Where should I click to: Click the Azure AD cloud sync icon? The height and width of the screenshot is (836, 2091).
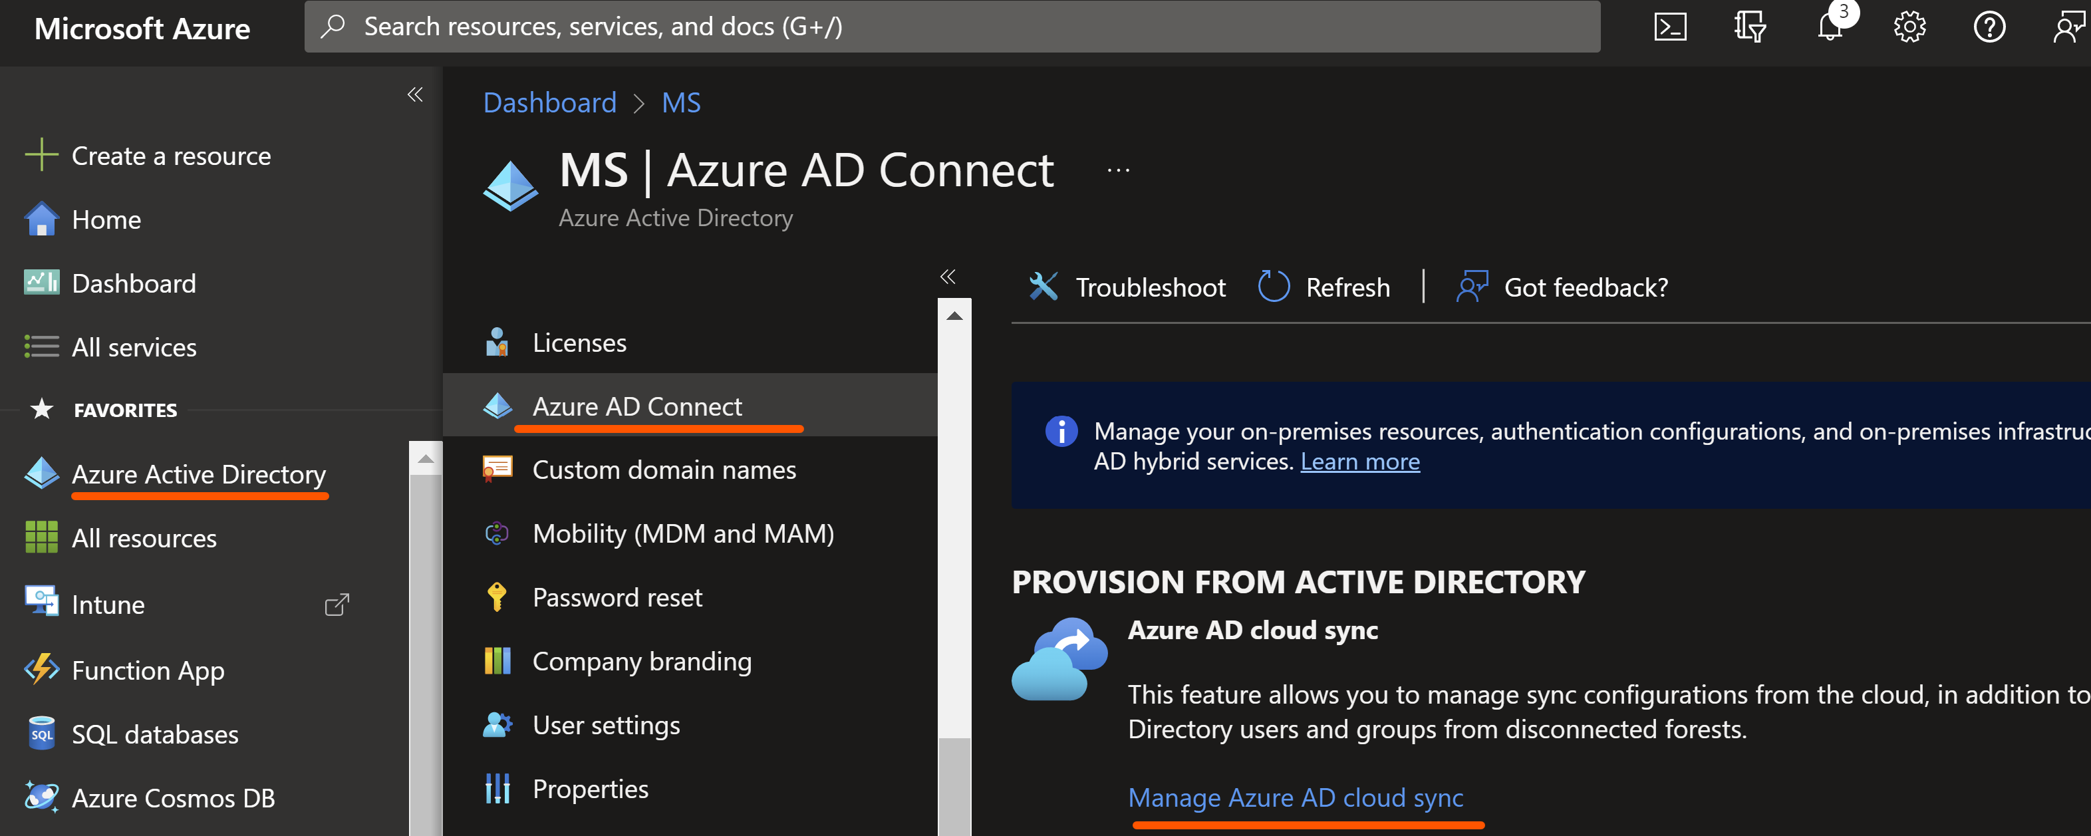click(x=1059, y=659)
